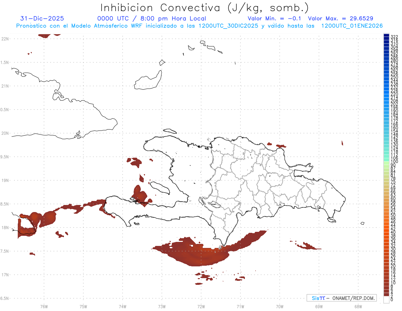Click the initialization time "1200UTC_30DIC2025"
Image resolution: width=402 pixels, height=311 pixels.
pyautogui.click(x=228, y=26)
